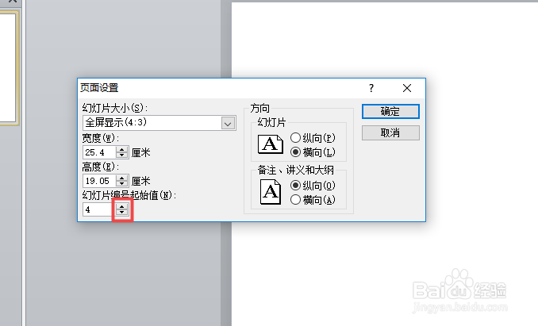
Task: Select the slide thumbnail in left panel
Action: (x=8, y=68)
